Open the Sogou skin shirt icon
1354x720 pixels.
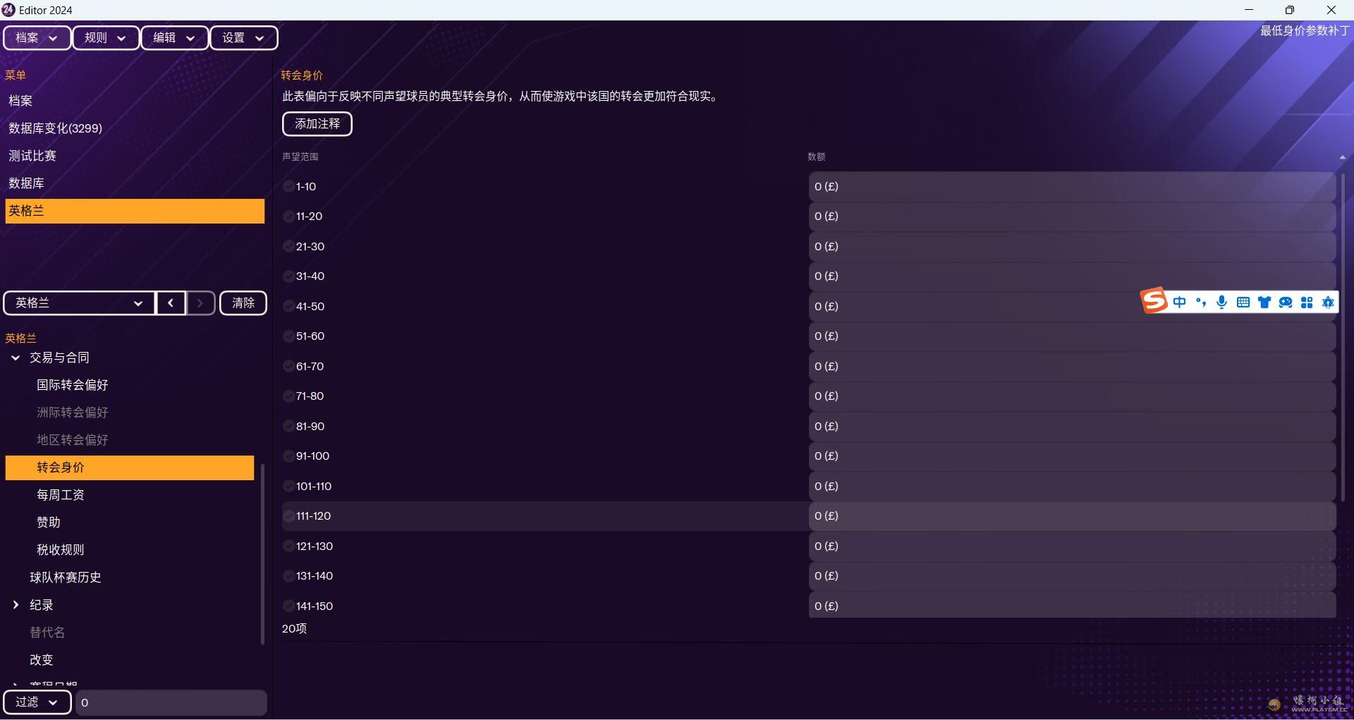coord(1264,303)
